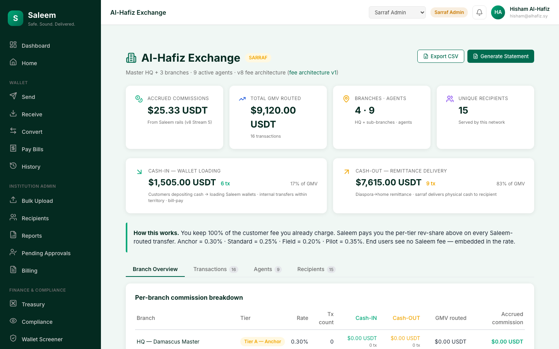This screenshot has width=559, height=349.
Task: Click the Cash-OUT column header
Action: (x=406, y=318)
